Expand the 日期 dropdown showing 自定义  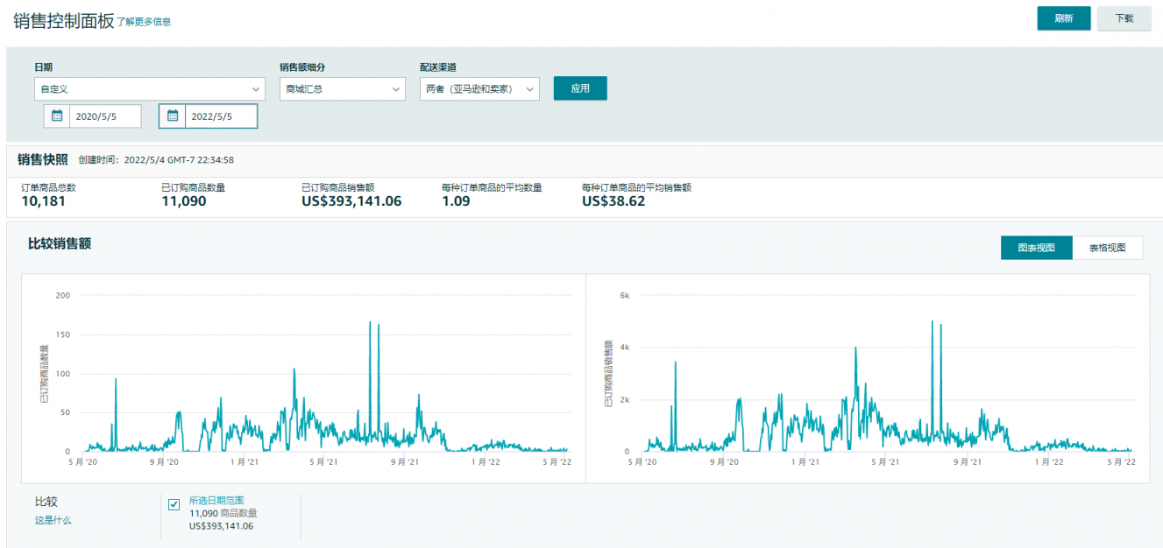[149, 88]
